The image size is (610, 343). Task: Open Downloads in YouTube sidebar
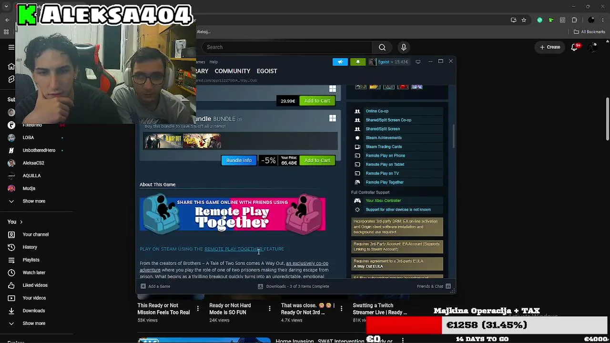point(34,311)
